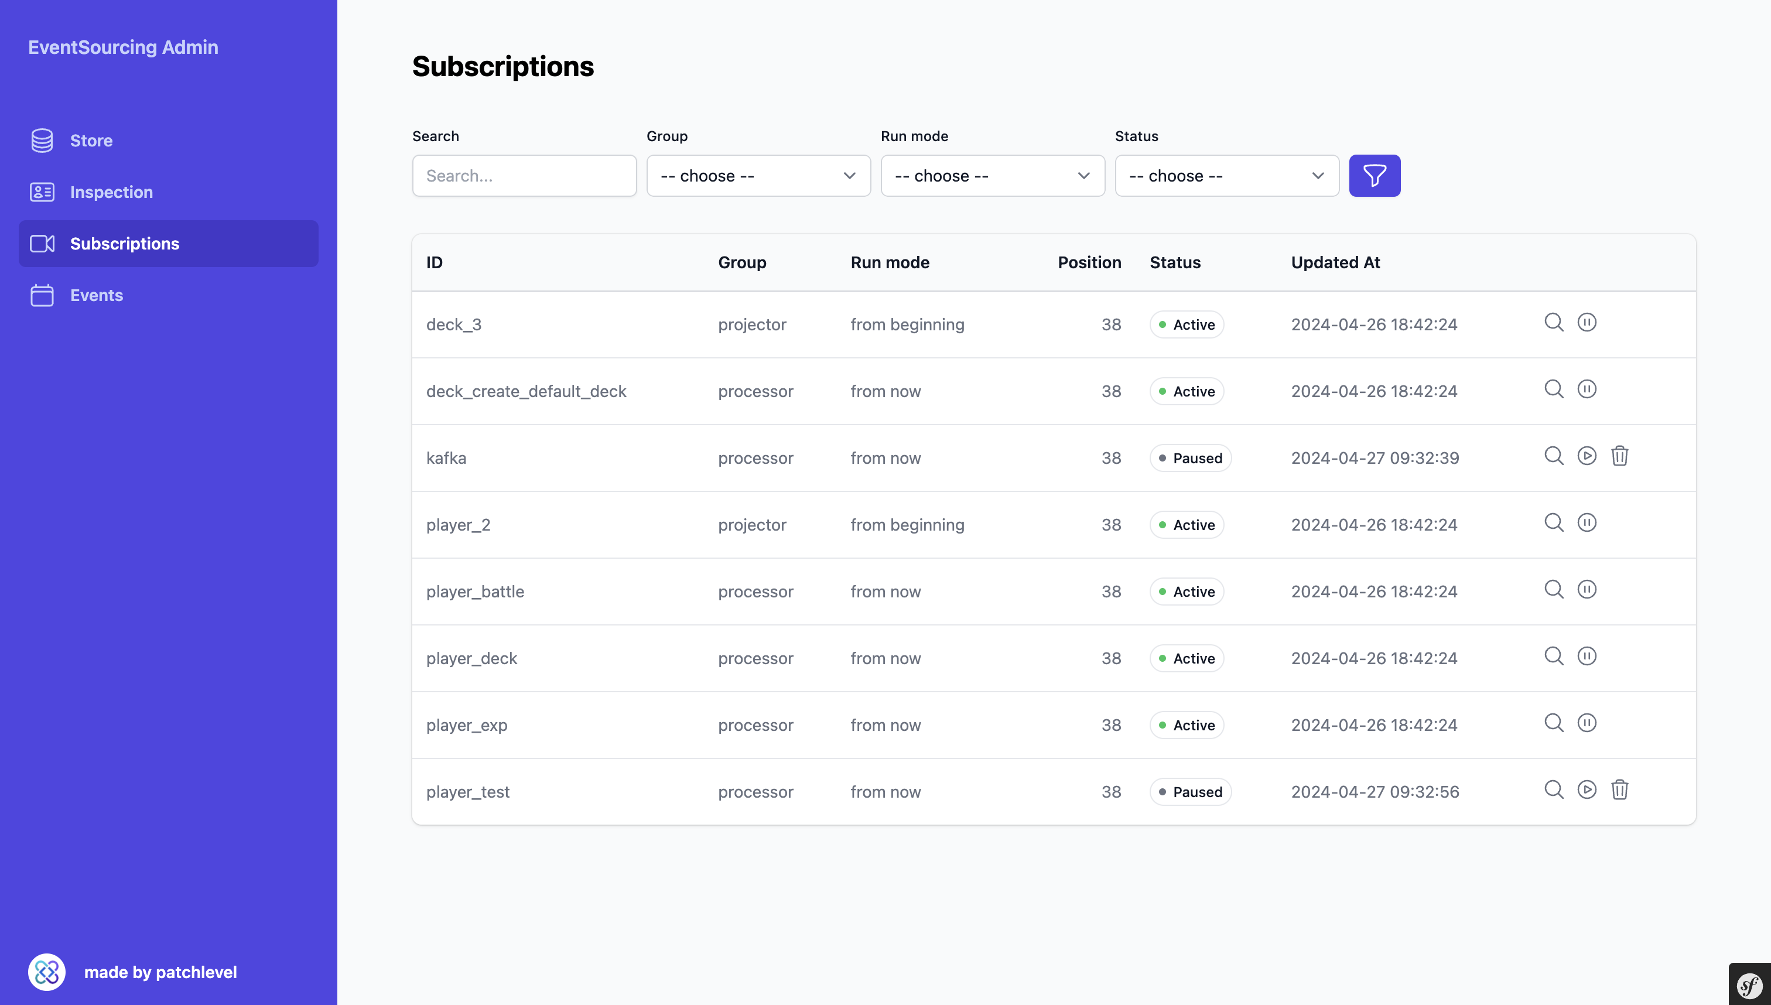Click from beginning in deck_3 row
1771x1005 pixels.
click(907, 324)
